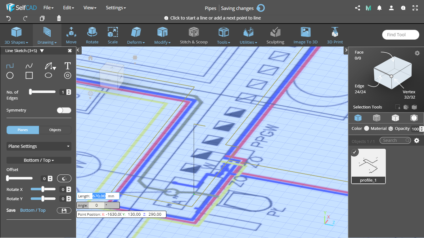
Task: Adjust the Rotate Y slider
Action: (43, 199)
